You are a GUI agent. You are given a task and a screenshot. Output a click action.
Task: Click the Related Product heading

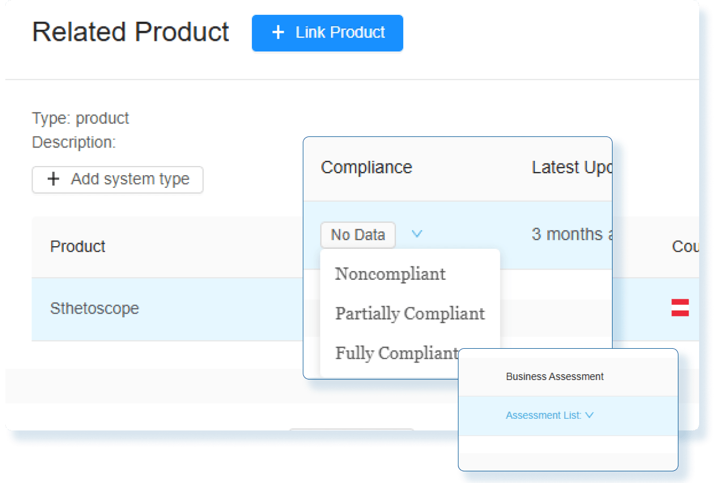coord(131,32)
